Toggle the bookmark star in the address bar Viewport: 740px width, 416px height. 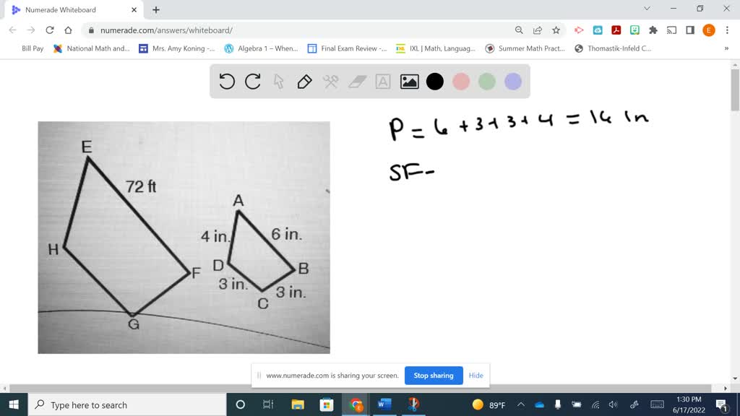557,30
